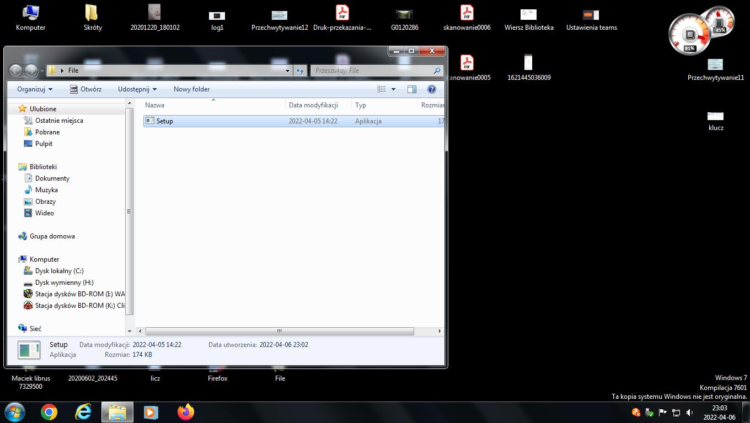
Task: Select Dysk lokalny (C:) in navigation pane
Action: 59,271
